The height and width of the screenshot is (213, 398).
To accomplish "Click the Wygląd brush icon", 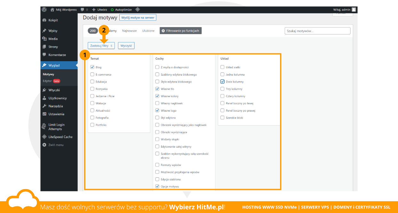I will (44, 65).
